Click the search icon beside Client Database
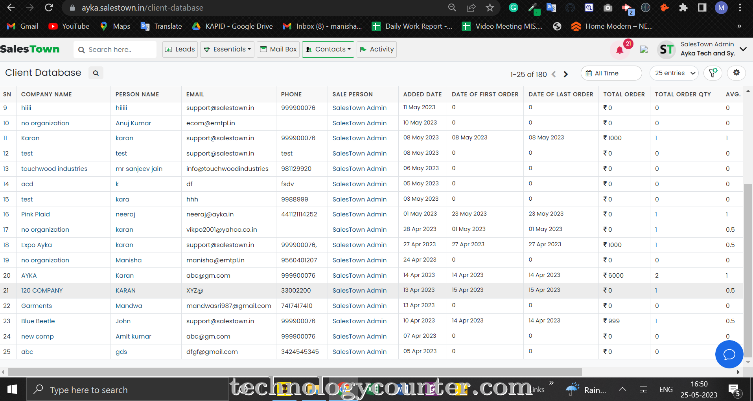 point(96,73)
